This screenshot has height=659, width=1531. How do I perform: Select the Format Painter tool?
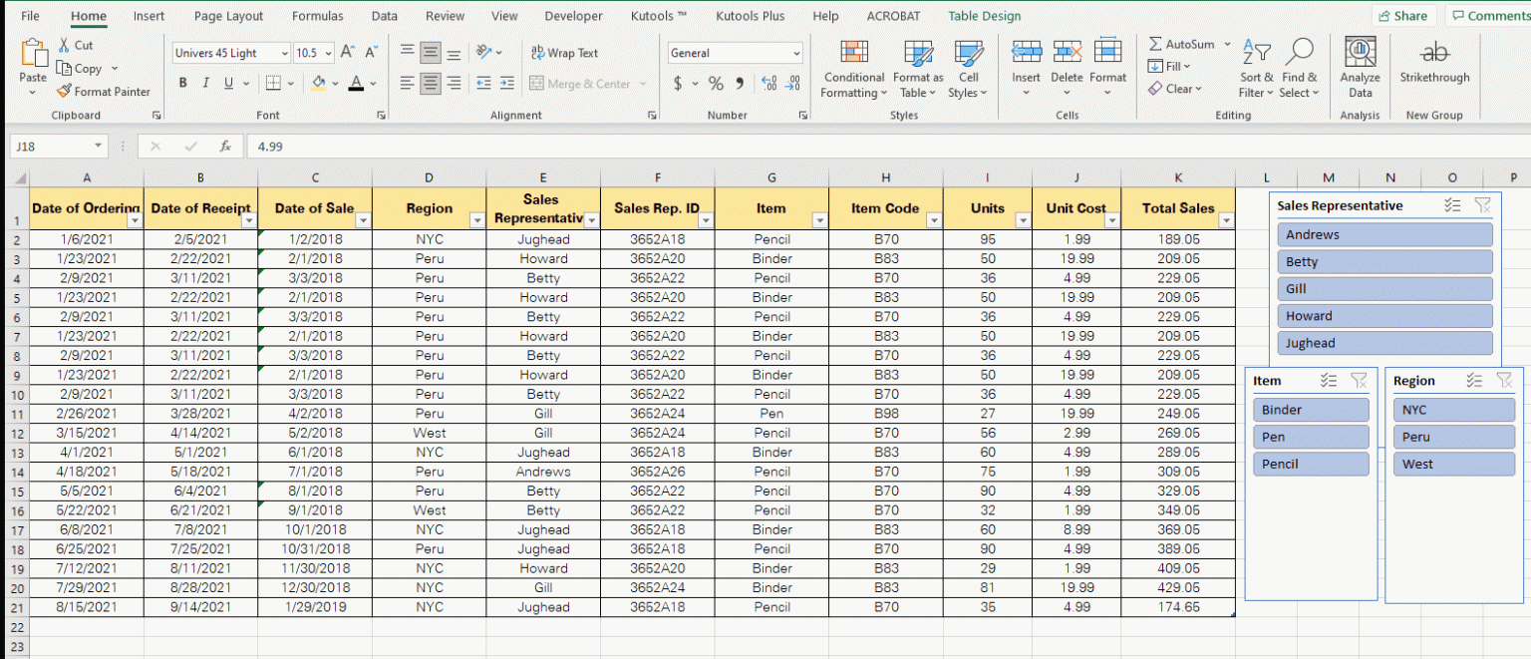pyautogui.click(x=105, y=91)
